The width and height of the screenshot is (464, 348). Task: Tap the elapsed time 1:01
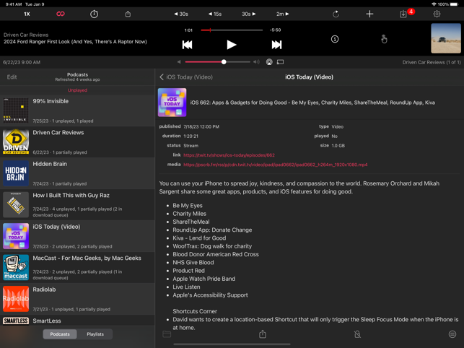[x=188, y=30]
